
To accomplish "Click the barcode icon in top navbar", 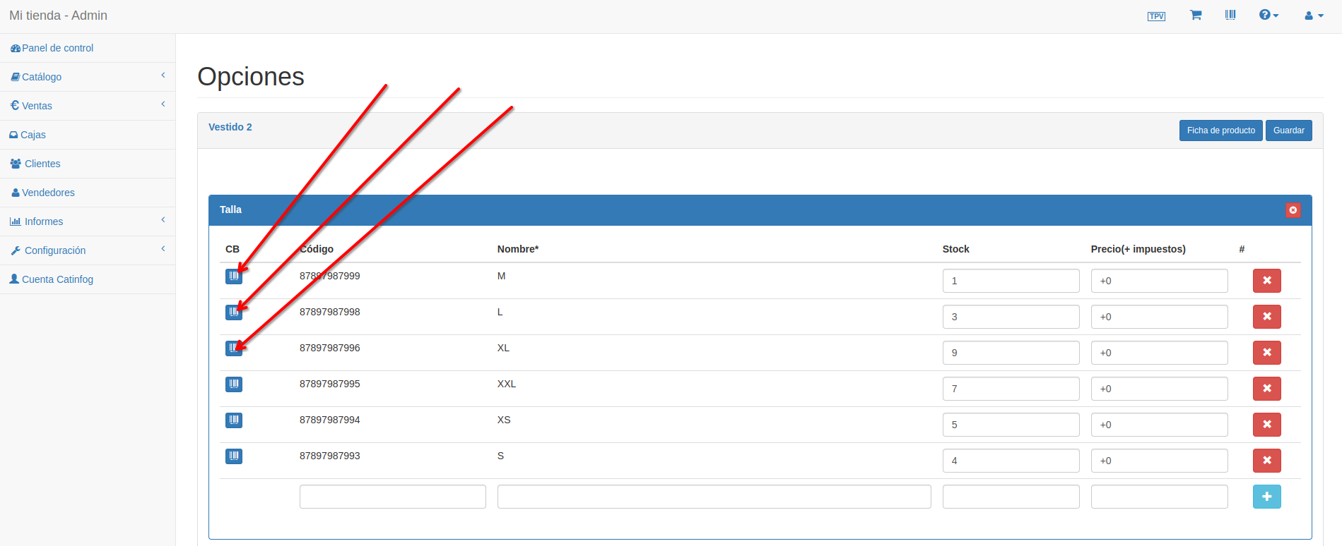I will [1230, 15].
